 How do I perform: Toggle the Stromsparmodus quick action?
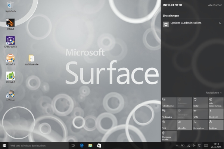pyautogui.click(x=185, y=114)
